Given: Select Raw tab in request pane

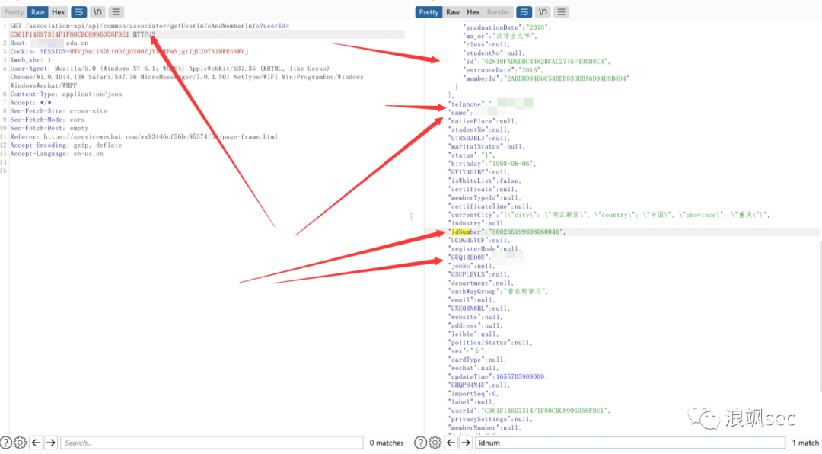Looking at the screenshot, I should (x=38, y=11).
